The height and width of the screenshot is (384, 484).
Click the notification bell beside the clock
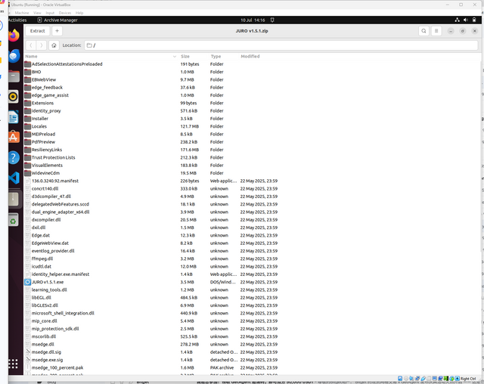coord(272,20)
